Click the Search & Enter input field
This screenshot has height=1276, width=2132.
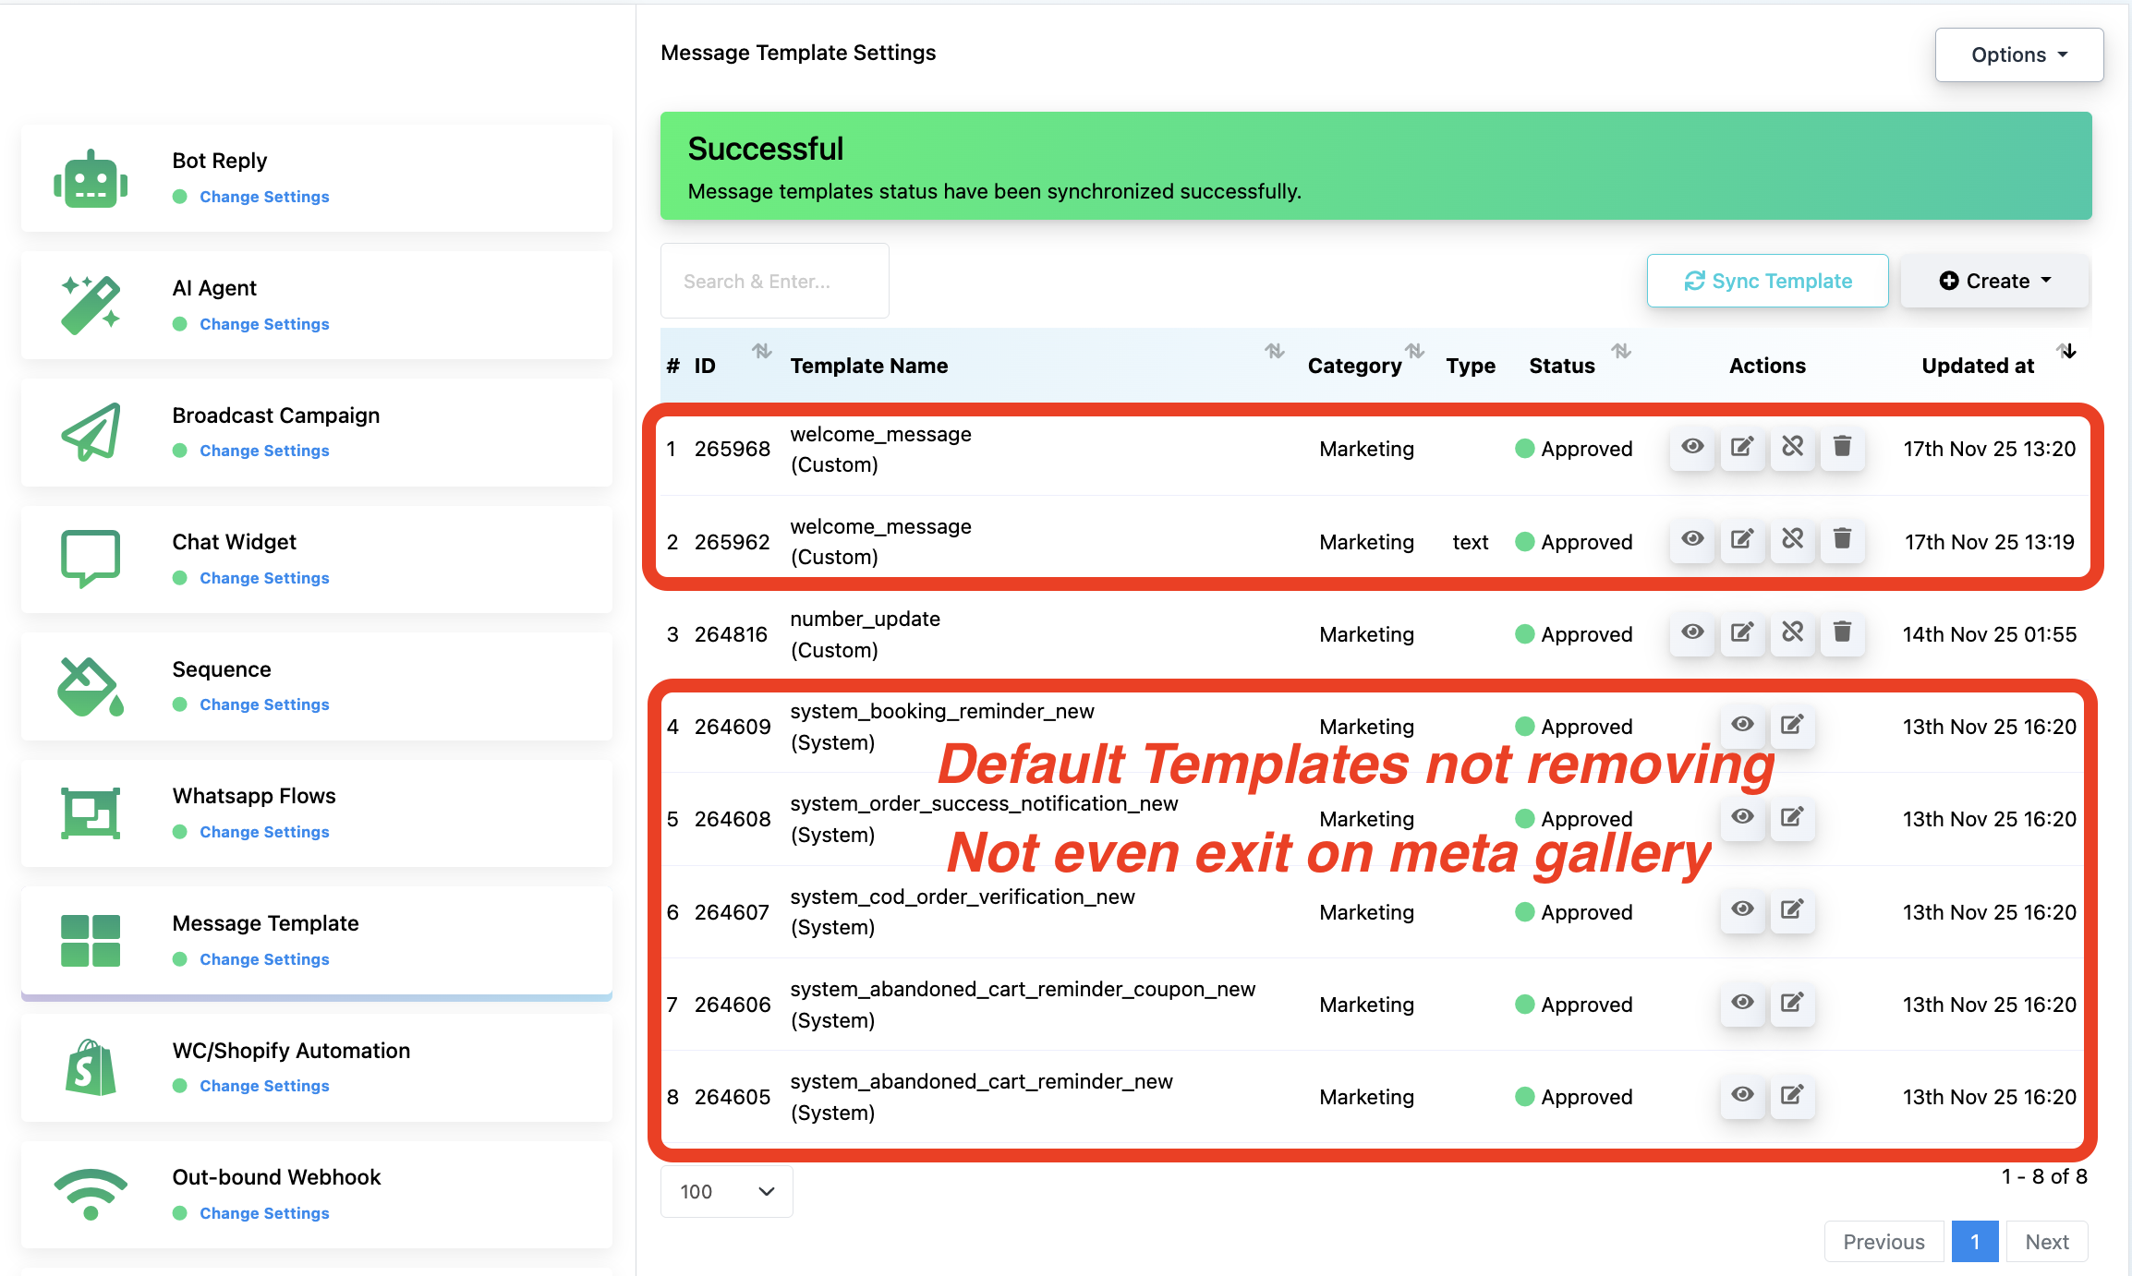(774, 282)
